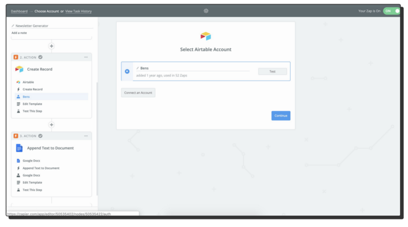Click list icon beside step 2 Edit Template
Screen dimensions: 408x227
click(18, 104)
